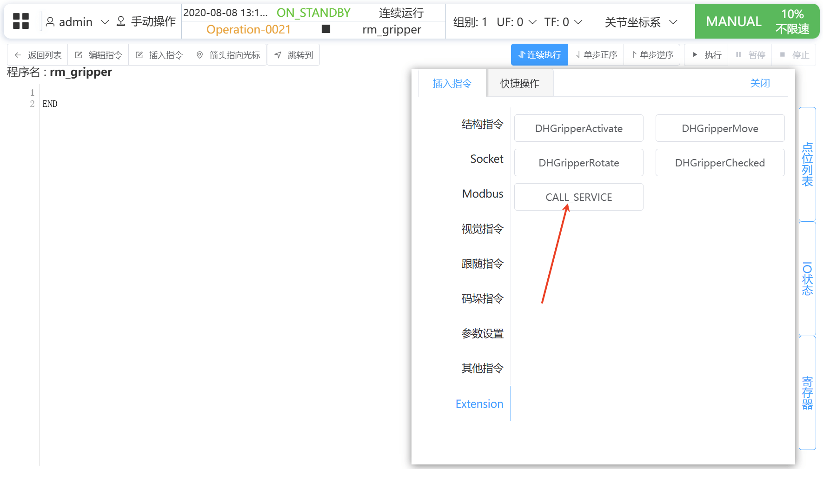Select the Modbus instruction category

pyautogui.click(x=482, y=194)
